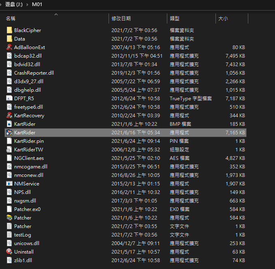Viewport: 275px width, 269px height.
Task: Click the NGClient.aes file icon
Action: [x=9, y=158]
